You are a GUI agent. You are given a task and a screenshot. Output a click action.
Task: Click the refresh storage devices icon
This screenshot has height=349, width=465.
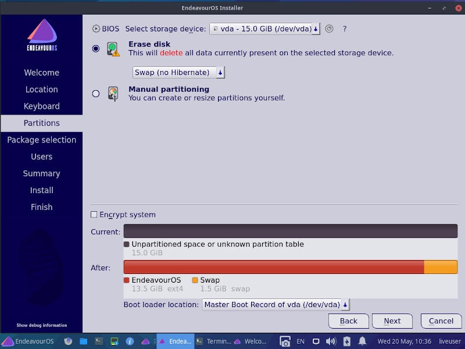pyautogui.click(x=329, y=28)
